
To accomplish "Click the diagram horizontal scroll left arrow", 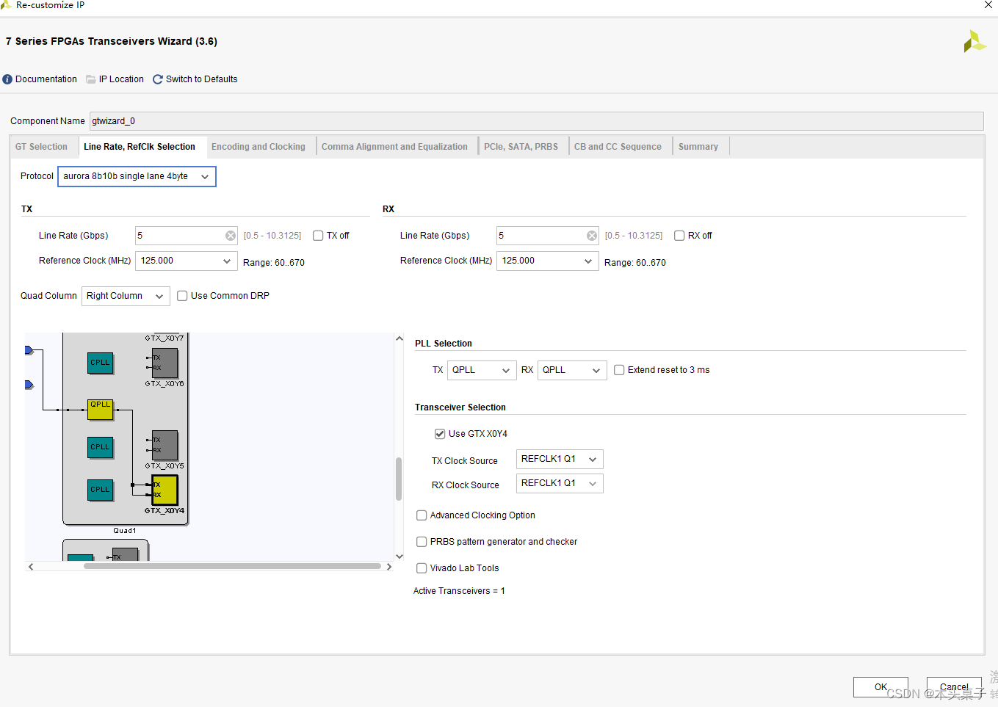I will pyautogui.click(x=31, y=567).
